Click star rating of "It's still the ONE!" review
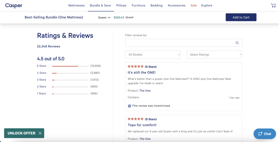The image size is (279, 142). coord(136,67)
